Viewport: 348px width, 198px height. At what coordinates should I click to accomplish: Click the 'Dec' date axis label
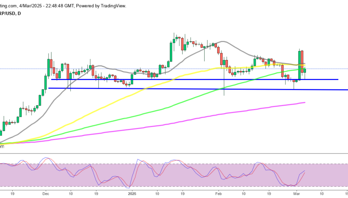pos(45,194)
